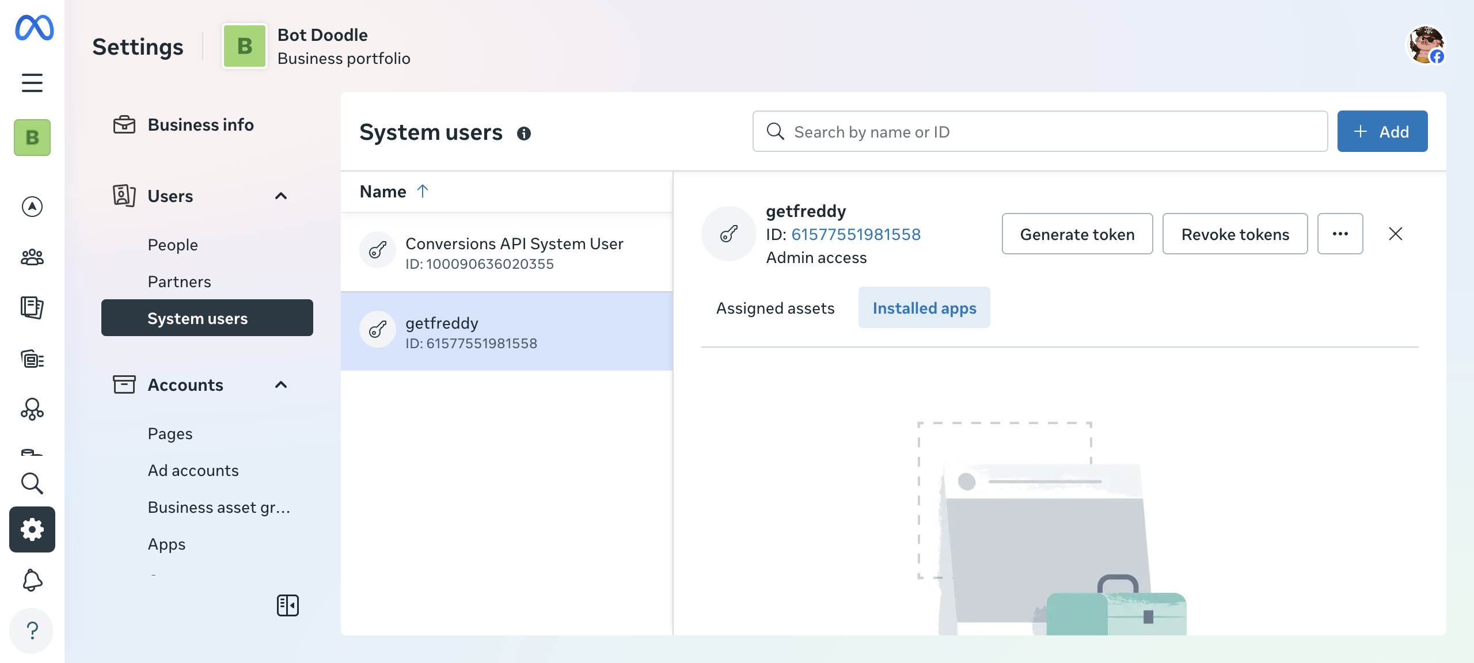Click the System users info icon
This screenshot has width=1474, height=663.
(x=523, y=134)
